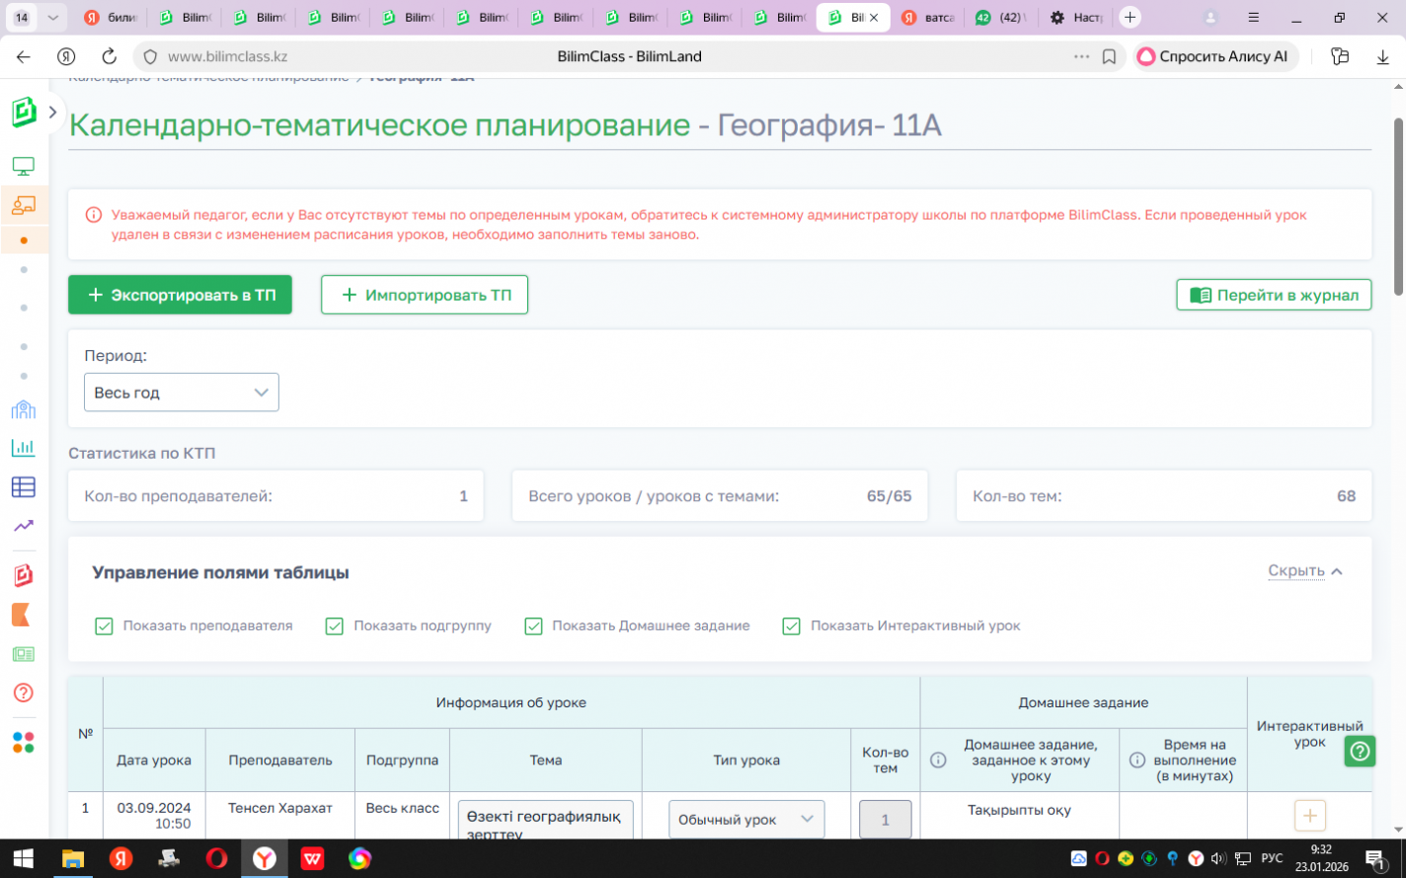Click the trend line analytics sidebar icon
Image resolution: width=1406 pixels, height=878 pixels.
click(x=24, y=526)
